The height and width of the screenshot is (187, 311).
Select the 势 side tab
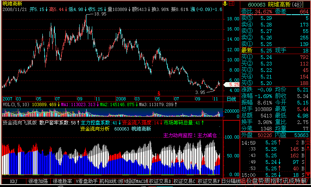(261, 181)
